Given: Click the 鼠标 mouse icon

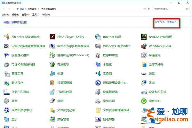Looking at the screenshot, I should point(52,101).
